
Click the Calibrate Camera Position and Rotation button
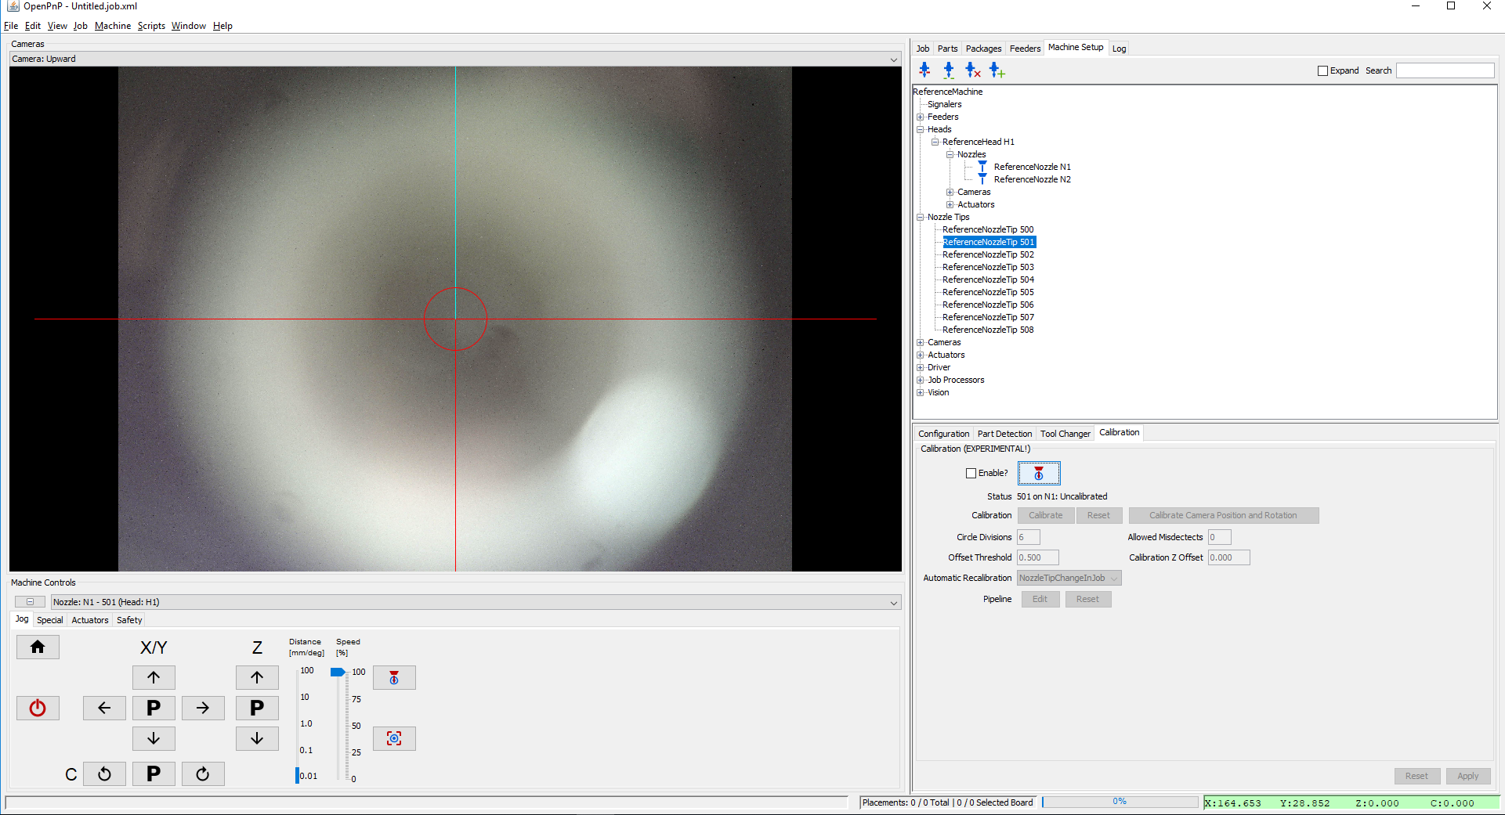(x=1224, y=515)
